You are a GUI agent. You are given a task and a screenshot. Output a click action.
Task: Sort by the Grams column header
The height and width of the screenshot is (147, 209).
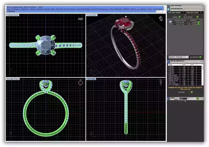click(184, 65)
